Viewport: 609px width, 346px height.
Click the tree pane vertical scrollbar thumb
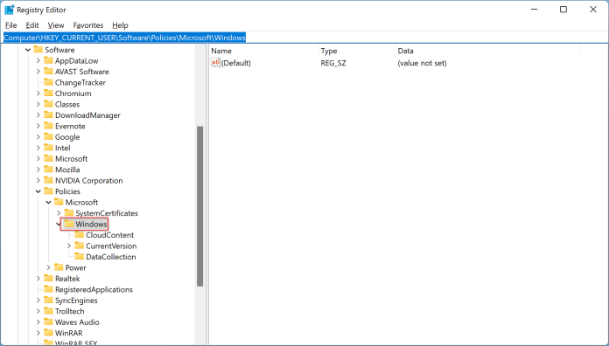click(200, 206)
